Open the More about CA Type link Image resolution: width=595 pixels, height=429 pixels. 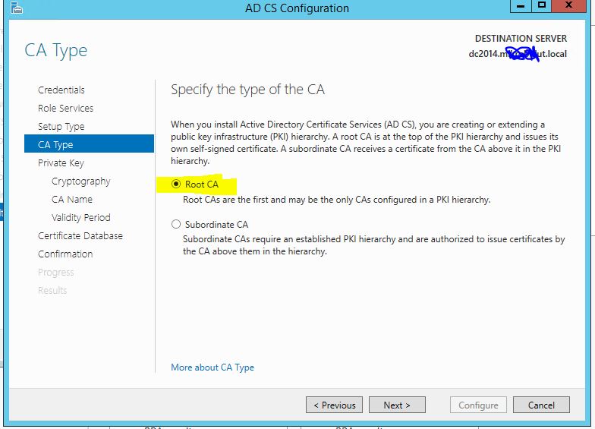(x=212, y=367)
